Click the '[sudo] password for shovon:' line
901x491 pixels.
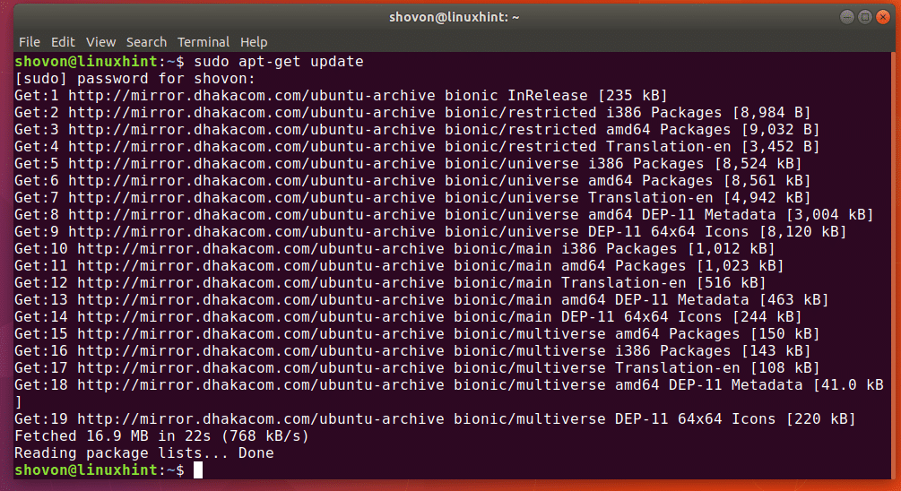135,79
